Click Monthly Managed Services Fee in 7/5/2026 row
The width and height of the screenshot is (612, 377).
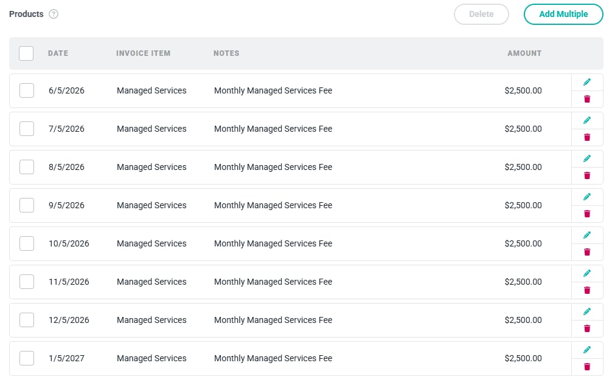(x=273, y=129)
